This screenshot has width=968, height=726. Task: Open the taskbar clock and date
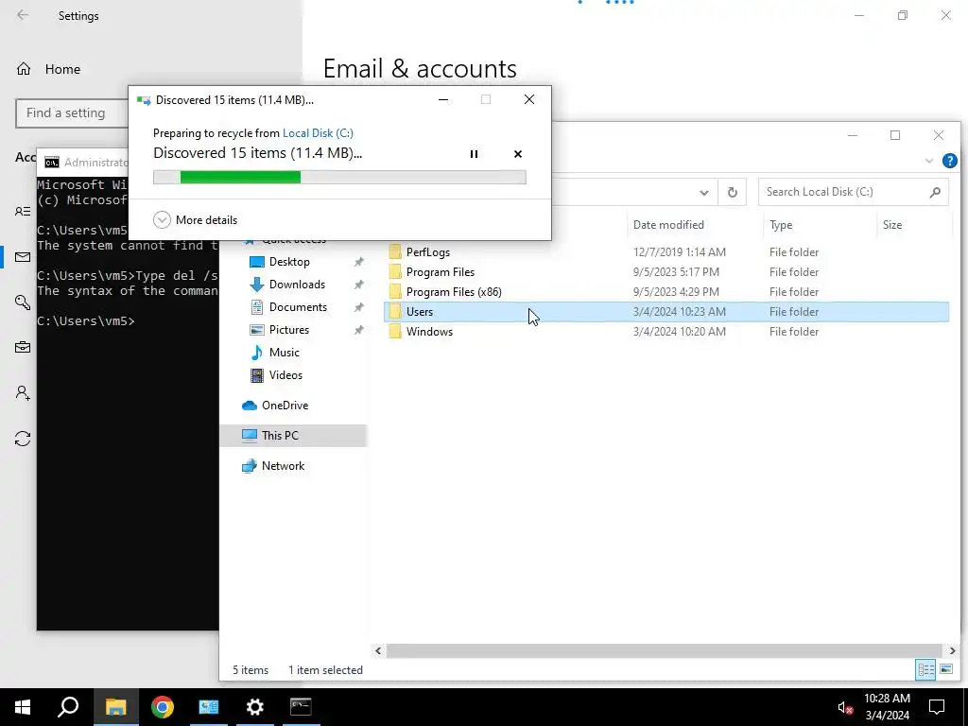tap(887, 707)
